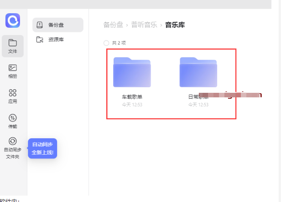The width and height of the screenshot is (281, 202).
Task: Navigate to 备份盘 in breadcrumb path
Action: pos(113,25)
